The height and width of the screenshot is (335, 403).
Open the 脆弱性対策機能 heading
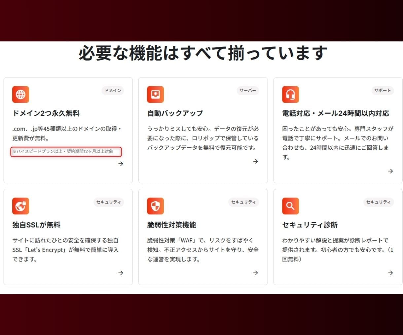[171, 225]
